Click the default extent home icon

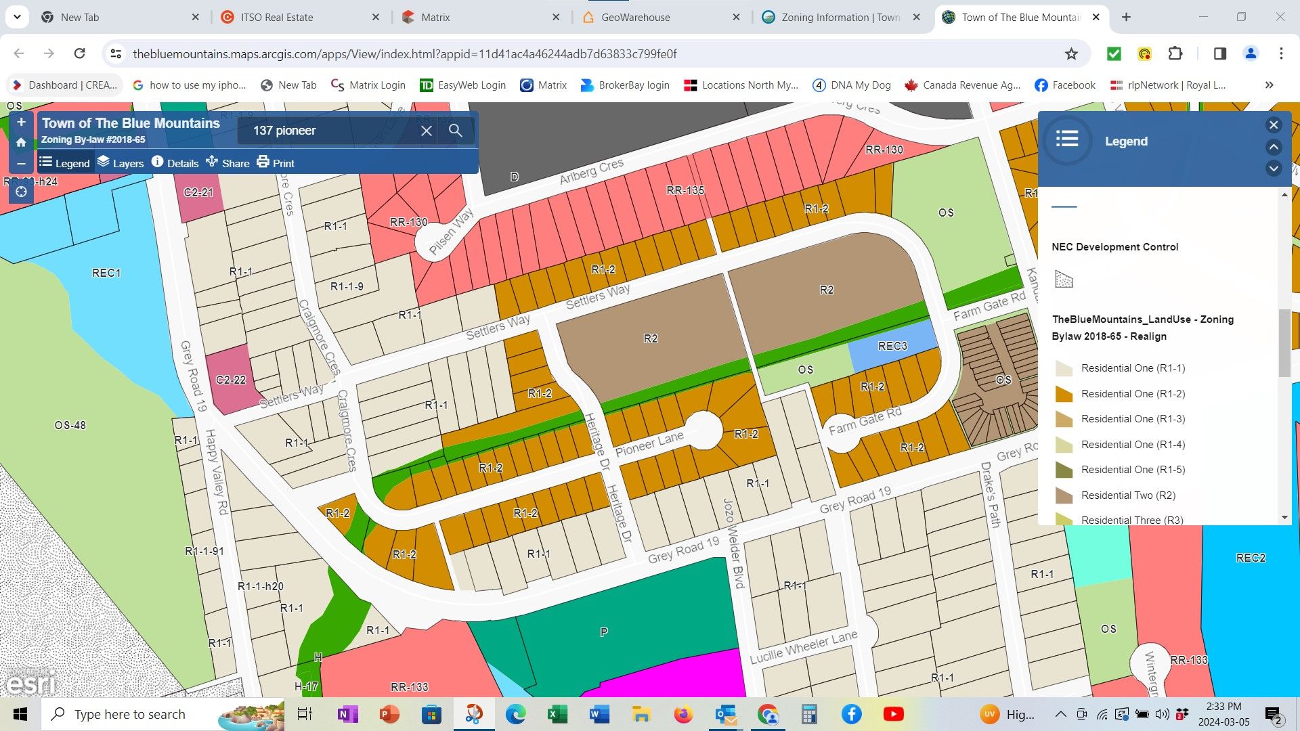click(21, 143)
